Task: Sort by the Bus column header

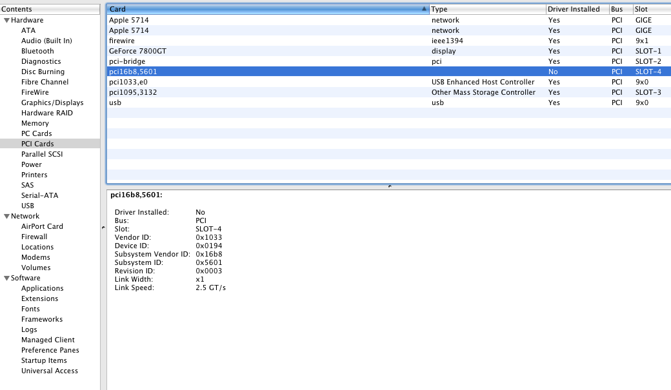Action: tap(621, 9)
